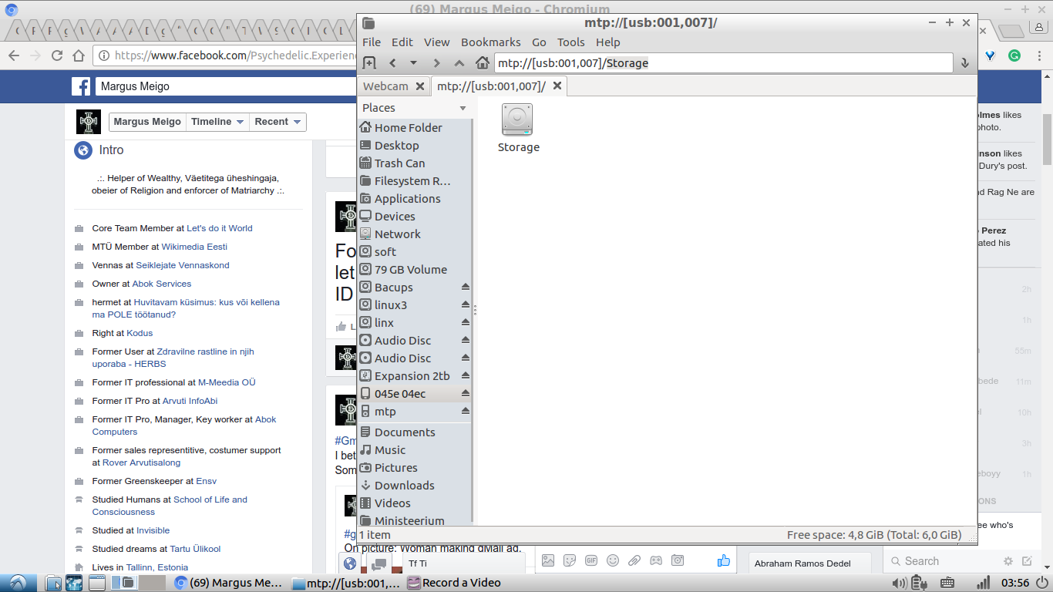Switch to the Webcam tab
1053x592 pixels.
(385, 86)
